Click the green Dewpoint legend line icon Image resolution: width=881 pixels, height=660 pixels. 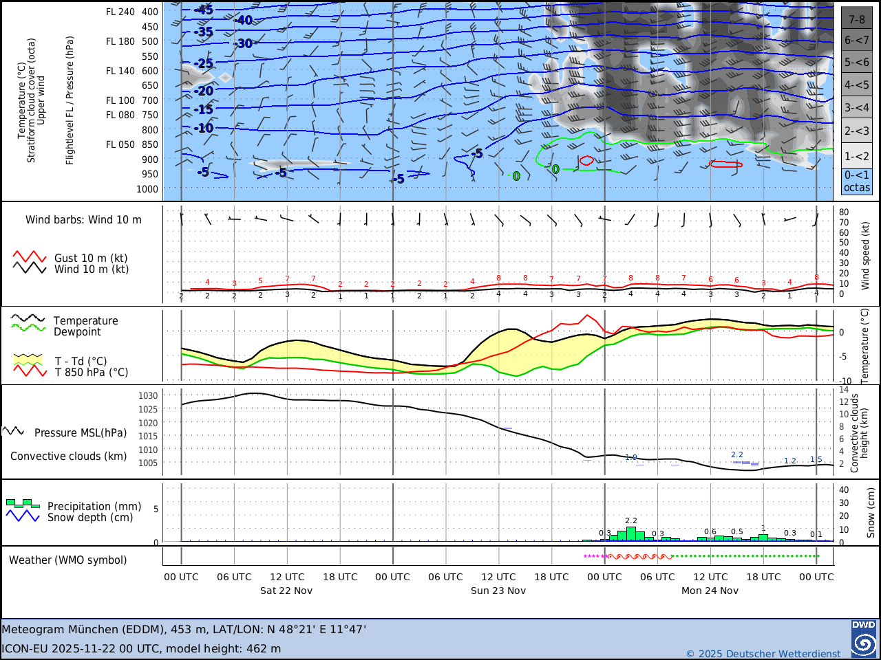tap(28, 327)
